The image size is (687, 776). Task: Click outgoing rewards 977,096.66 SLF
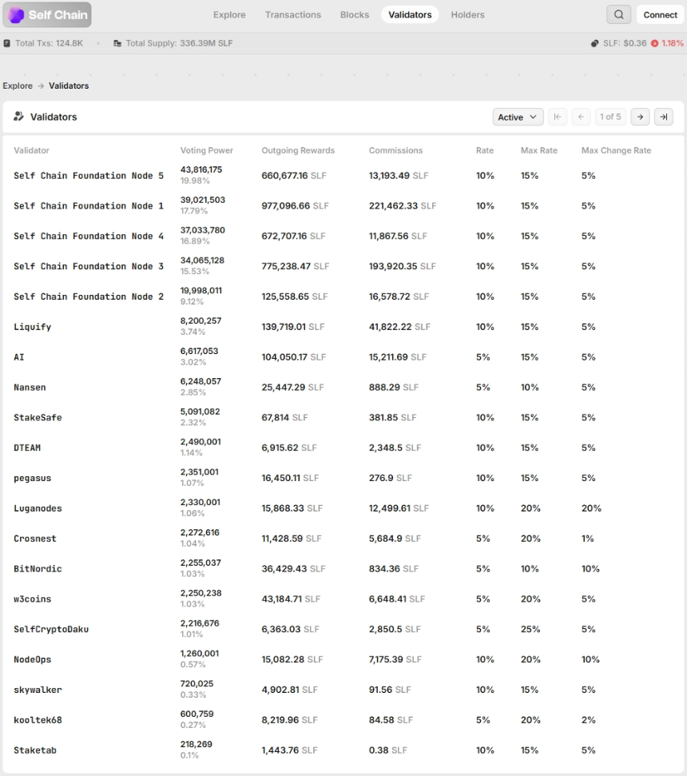296,206
